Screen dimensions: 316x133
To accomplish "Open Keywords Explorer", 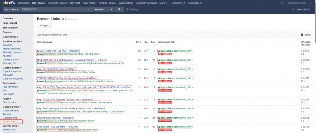I will click(58, 3).
